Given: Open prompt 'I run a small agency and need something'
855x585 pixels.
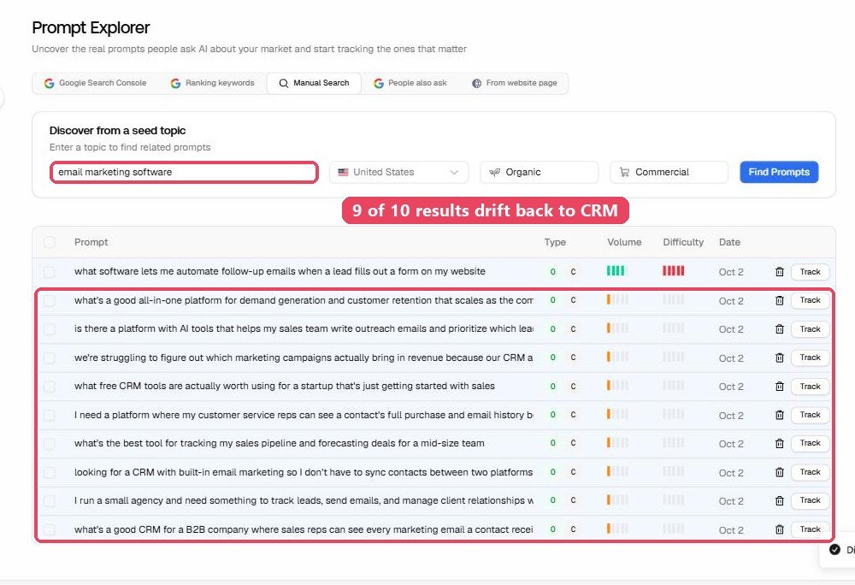Looking at the screenshot, I should point(304,500).
